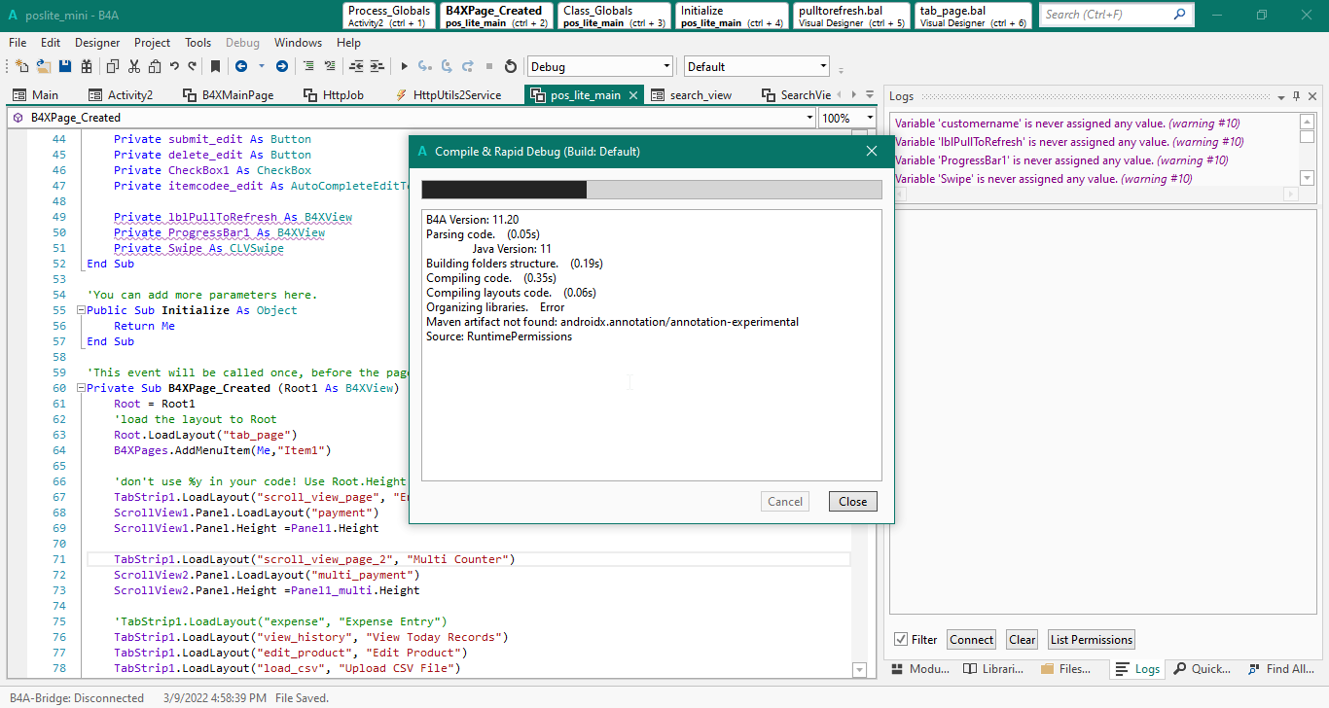Open the Default build configuration dropdown

coord(823,67)
